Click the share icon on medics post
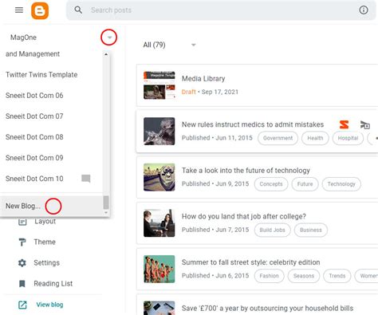This screenshot has width=378, height=315. (365, 124)
